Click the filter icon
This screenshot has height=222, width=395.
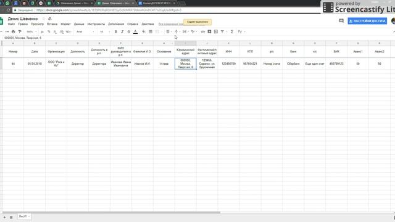(x=222, y=31)
